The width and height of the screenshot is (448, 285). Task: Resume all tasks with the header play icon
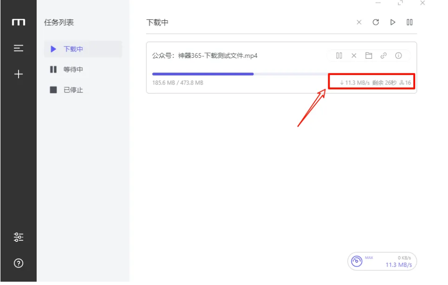point(392,22)
